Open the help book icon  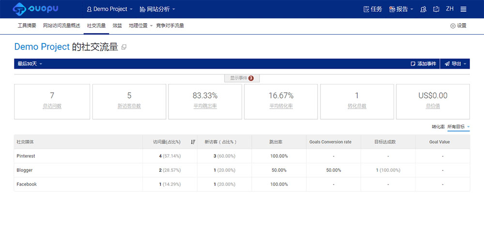tap(436, 9)
